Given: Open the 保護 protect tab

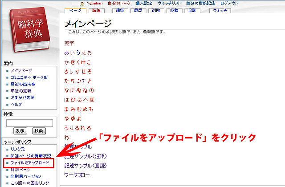Looking at the screenshot, I should point(192,10).
